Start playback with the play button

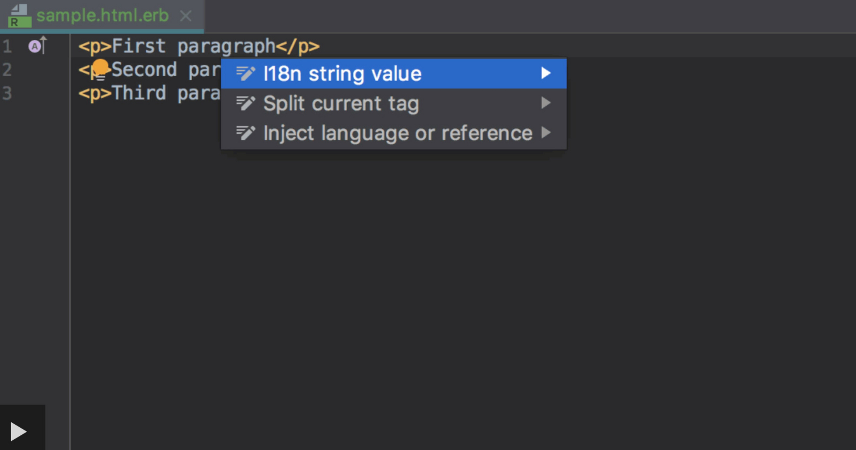18,431
